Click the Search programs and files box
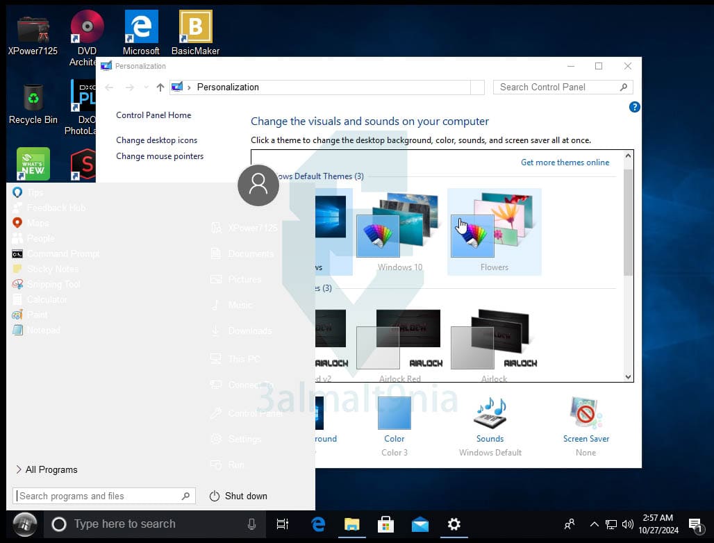 tap(103, 496)
